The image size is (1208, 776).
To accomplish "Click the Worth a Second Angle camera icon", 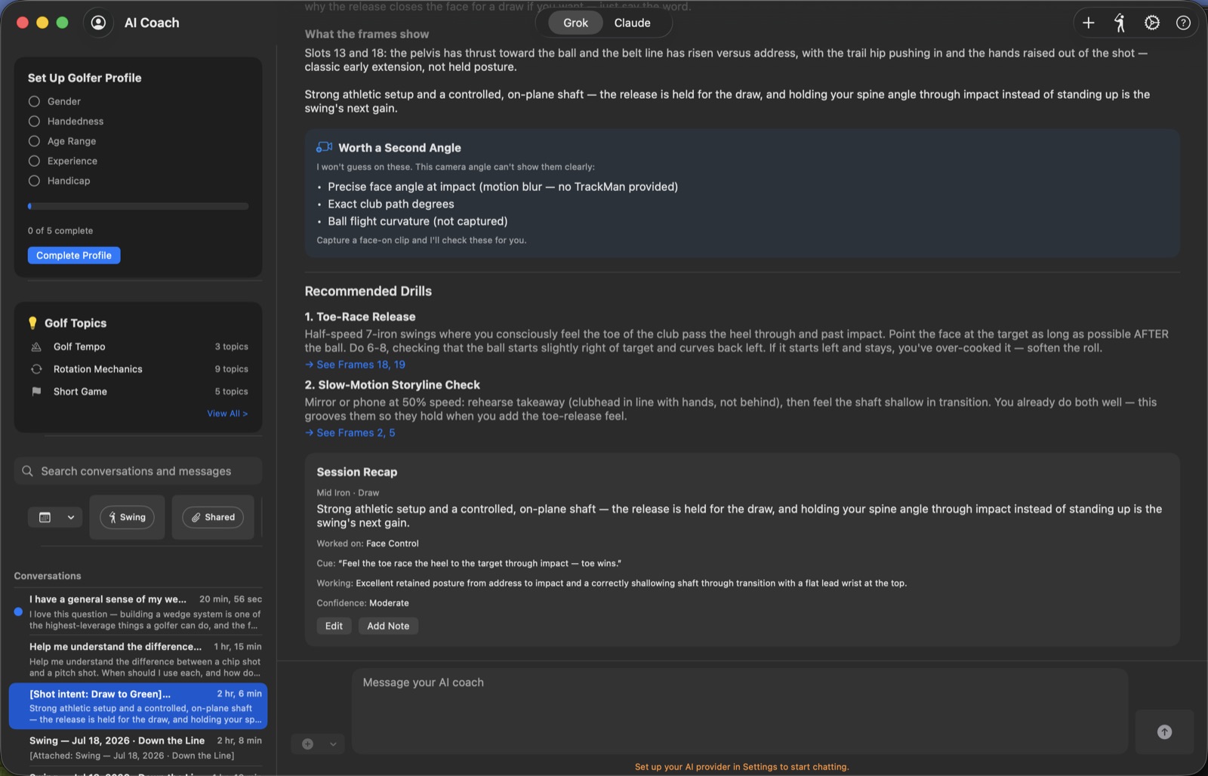I will coord(324,147).
